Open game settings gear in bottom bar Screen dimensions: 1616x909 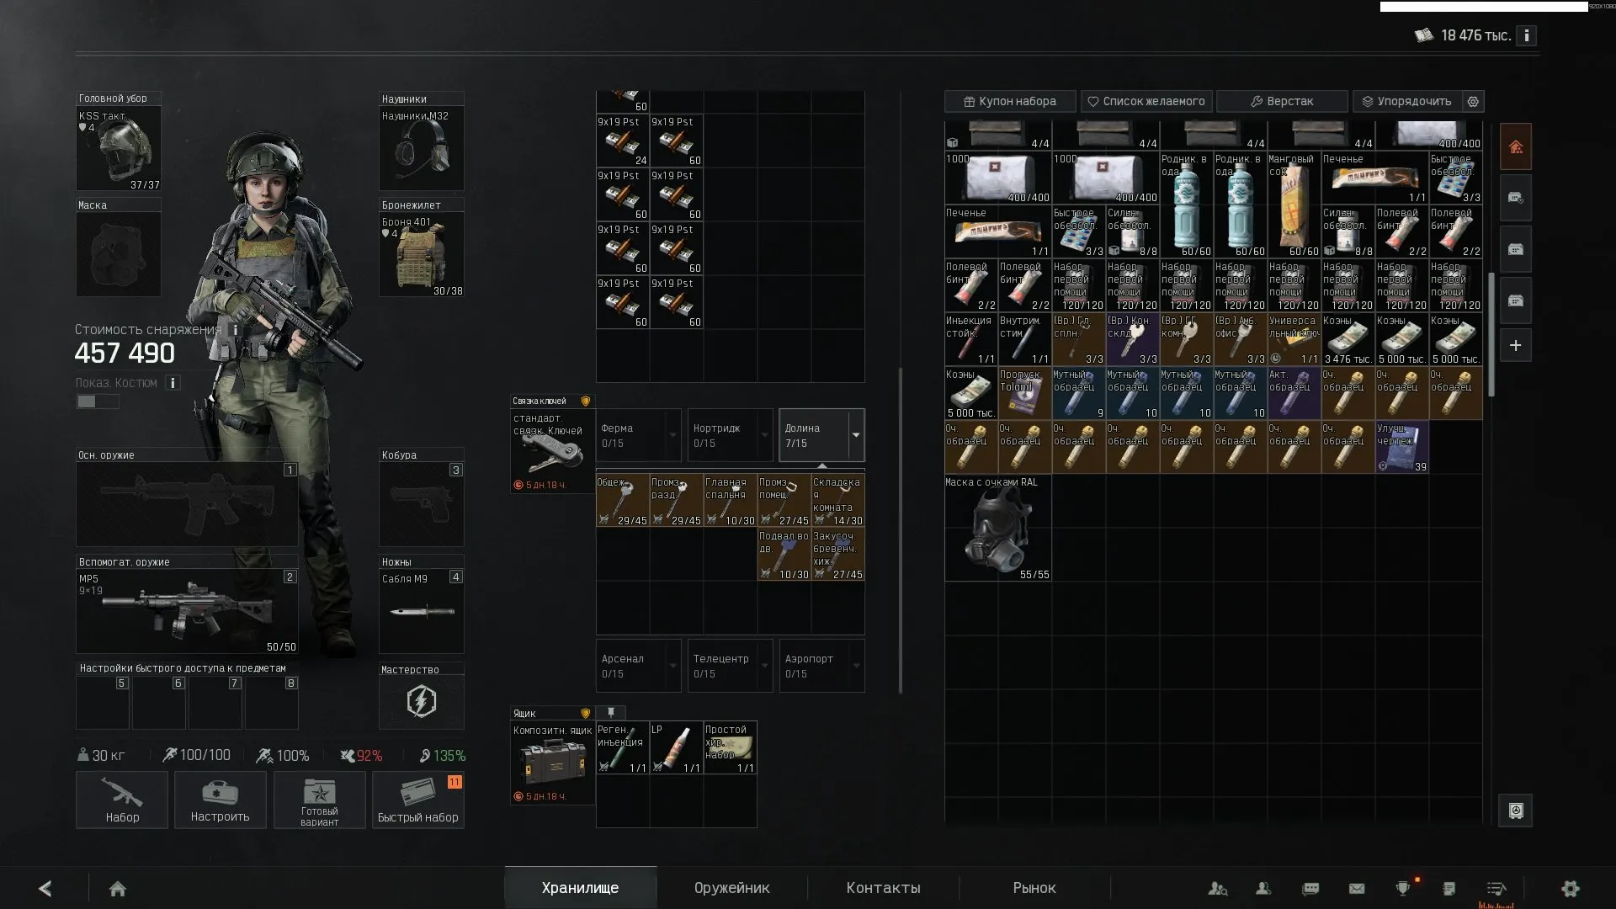click(1570, 888)
